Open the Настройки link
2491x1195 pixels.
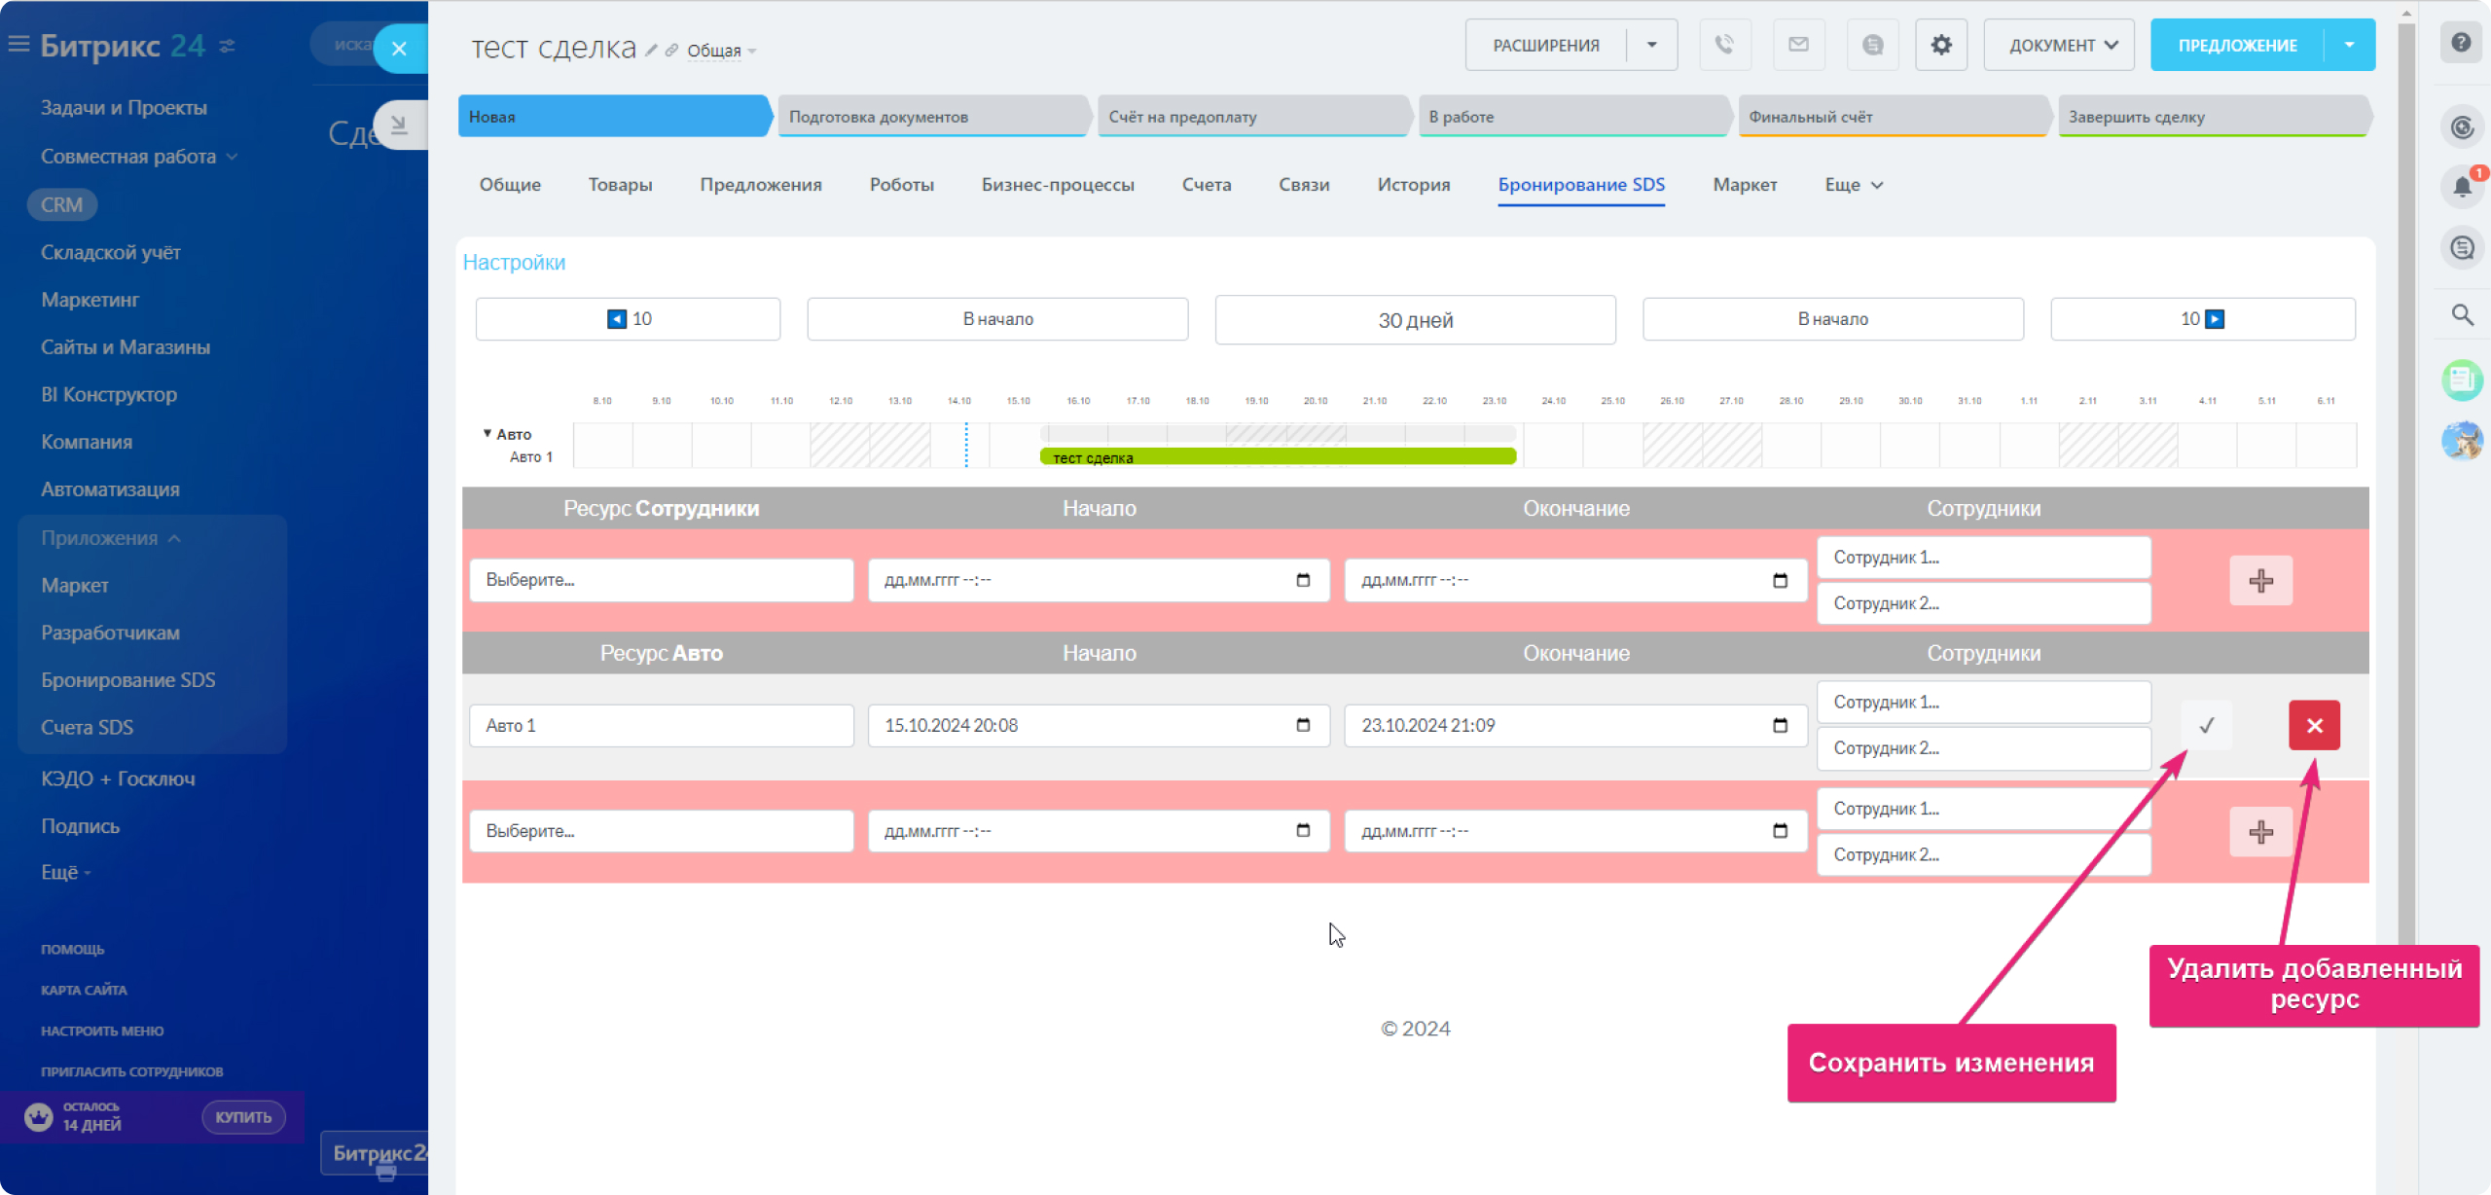pyautogui.click(x=514, y=263)
